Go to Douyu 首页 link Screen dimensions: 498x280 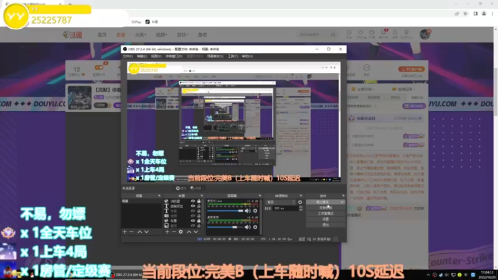[102, 35]
